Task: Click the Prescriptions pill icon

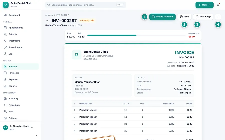Action: tap(5, 47)
